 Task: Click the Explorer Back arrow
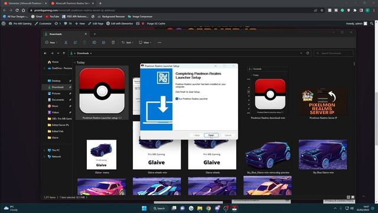45,53
